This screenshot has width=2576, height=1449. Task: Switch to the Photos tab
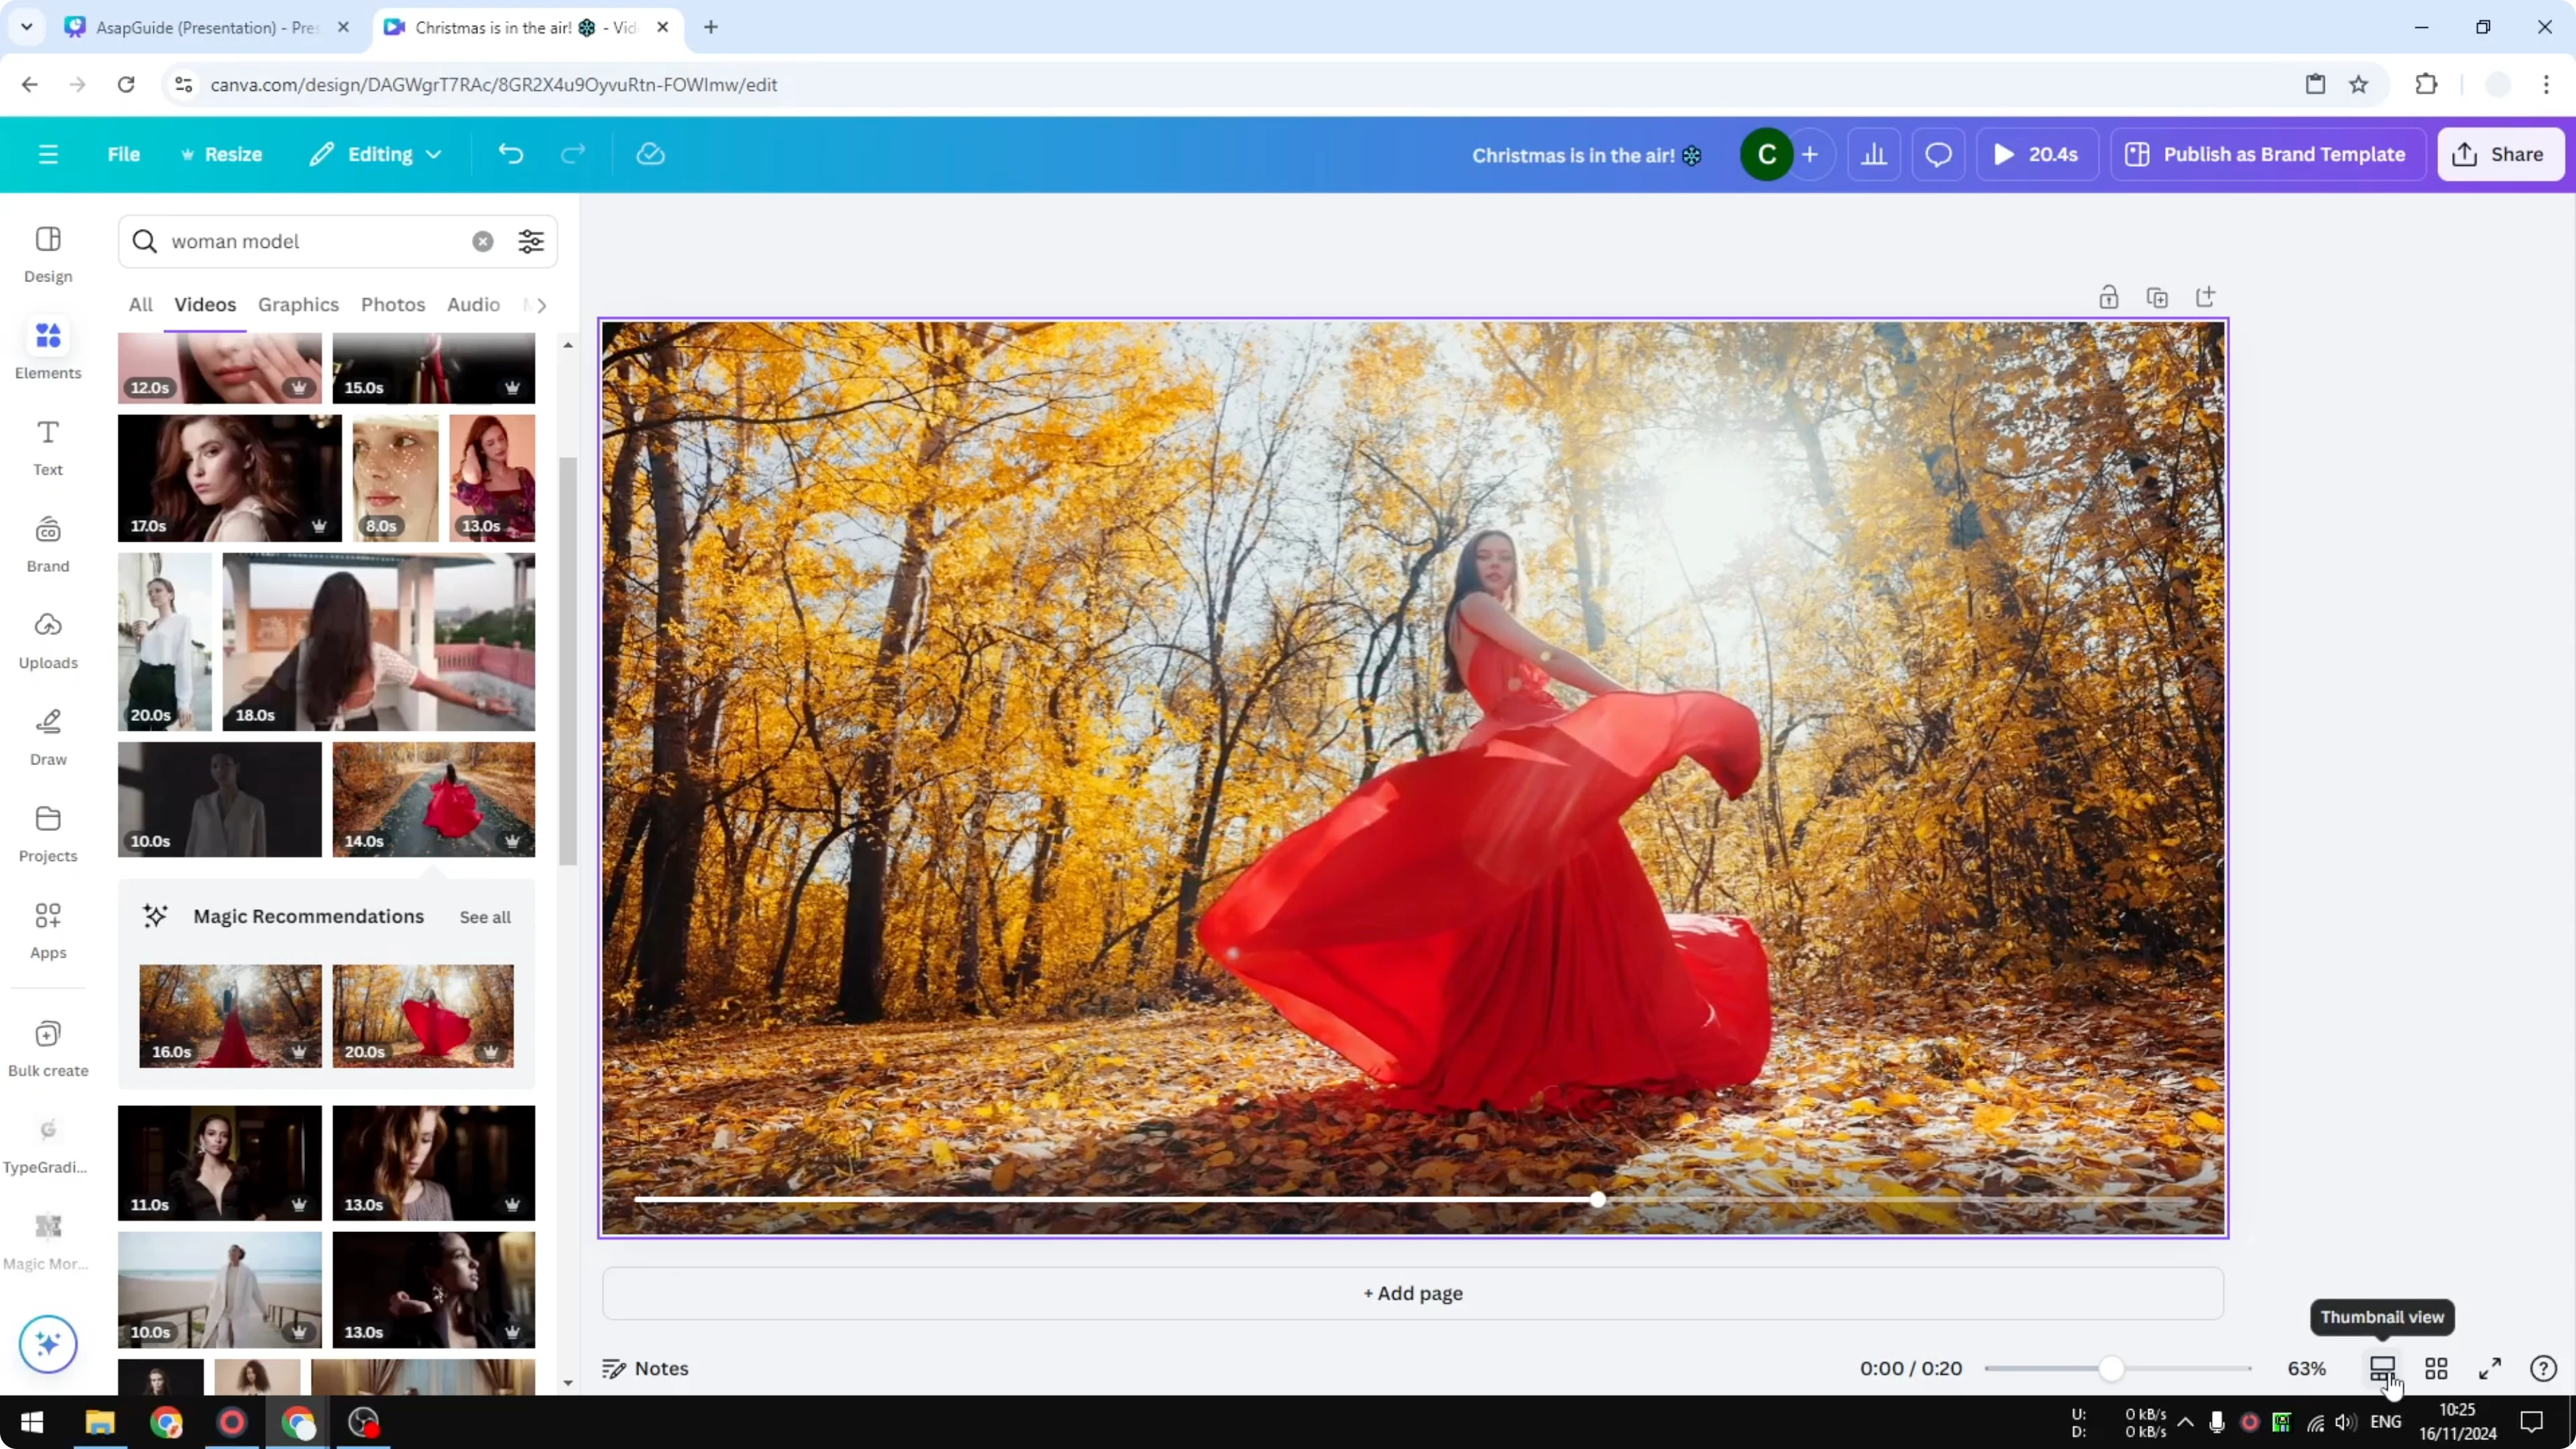pos(393,305)
